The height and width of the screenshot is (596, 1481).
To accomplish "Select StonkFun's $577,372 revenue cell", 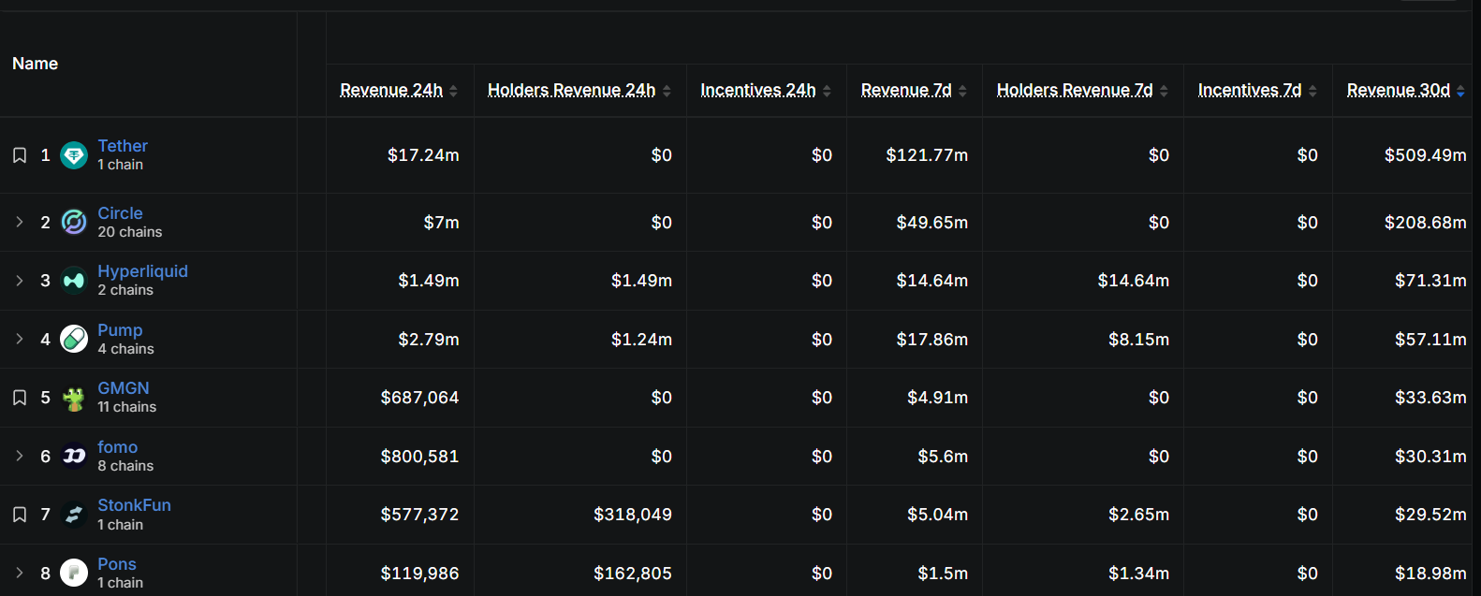I will tap(419, 515).
